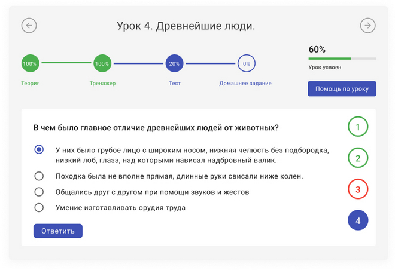Viewport: 395px width, 270px height.
Task: Click the 60% lesson progress bar
Action: click(342, 59)
